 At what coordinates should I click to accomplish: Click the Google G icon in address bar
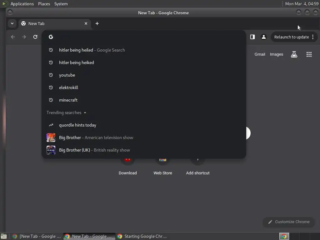(51, 37)
